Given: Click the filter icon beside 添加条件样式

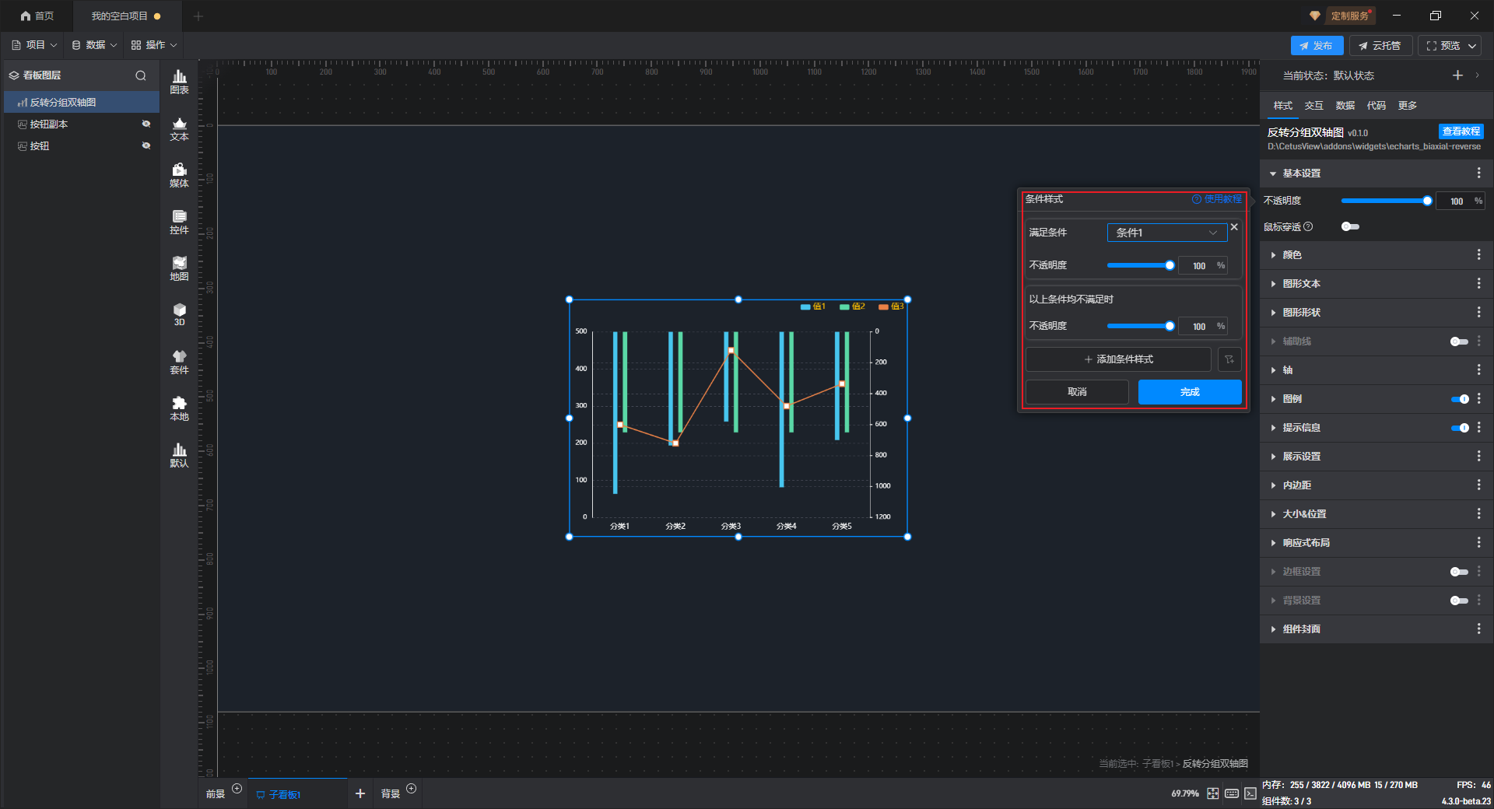Looking at the screenshot, I should [x=1229, y=359].
